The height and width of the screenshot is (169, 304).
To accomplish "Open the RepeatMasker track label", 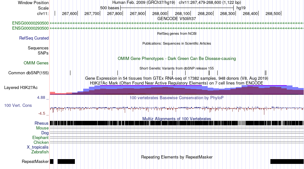I will pyautogui.click(x=35, y=161).
